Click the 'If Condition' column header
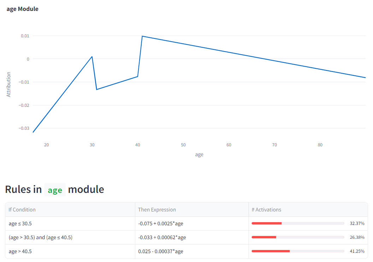 coord(22,209)
